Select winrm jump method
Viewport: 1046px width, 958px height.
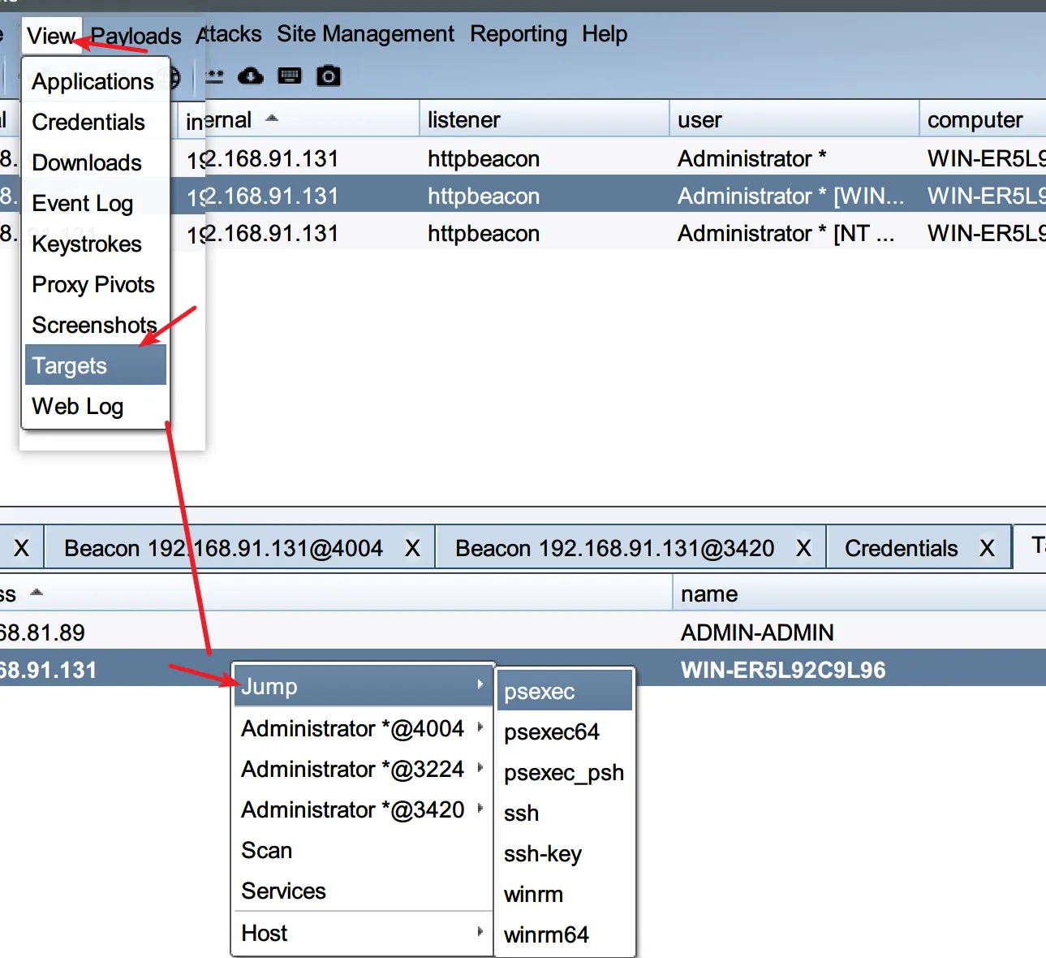[565, 894]
